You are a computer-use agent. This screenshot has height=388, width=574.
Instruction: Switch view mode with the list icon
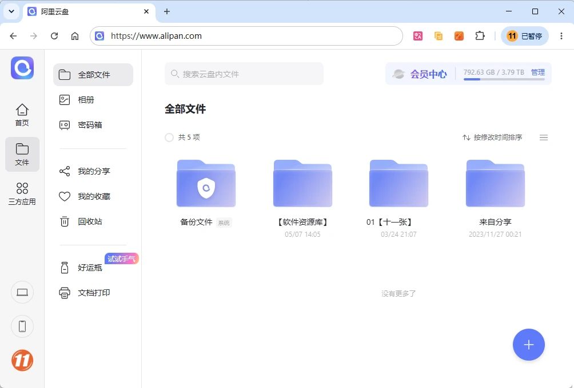(x=544, y=138)
